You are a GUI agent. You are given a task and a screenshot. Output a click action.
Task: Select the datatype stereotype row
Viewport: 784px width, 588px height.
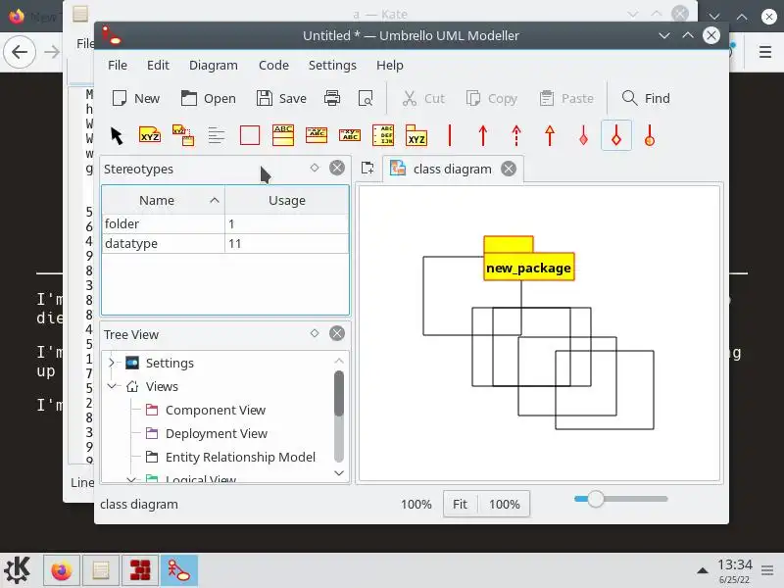[x=225, y=243]
